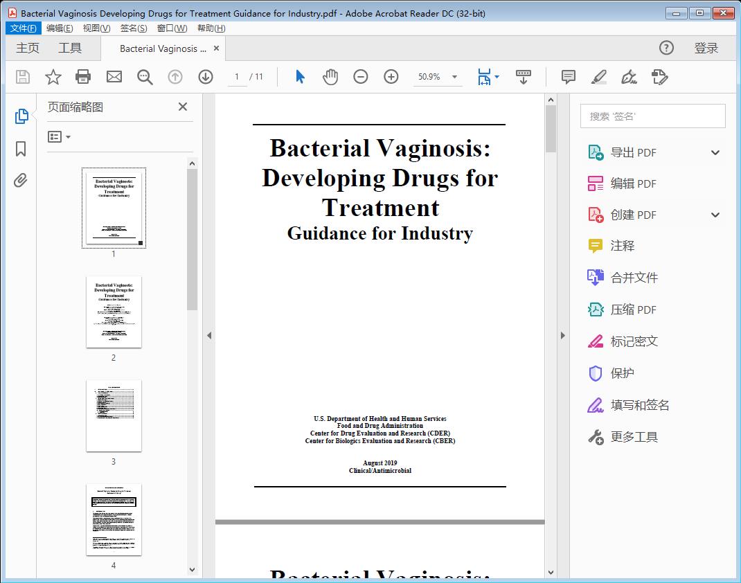
Task: Print the current PDF document
Action: tap(83, 77)
